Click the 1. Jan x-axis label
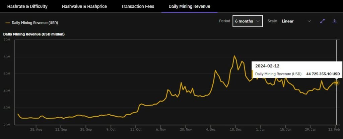This screenshot has height=139, width=343. pyautogui.click(x=260, y=129)
